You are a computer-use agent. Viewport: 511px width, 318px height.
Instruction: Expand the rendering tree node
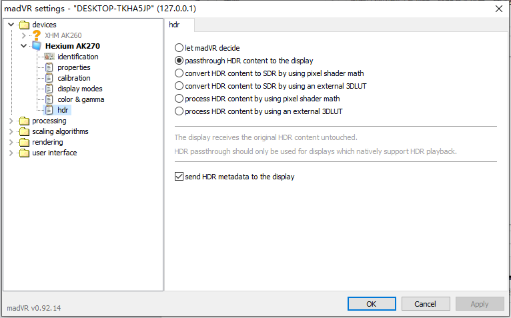(11, 142)
